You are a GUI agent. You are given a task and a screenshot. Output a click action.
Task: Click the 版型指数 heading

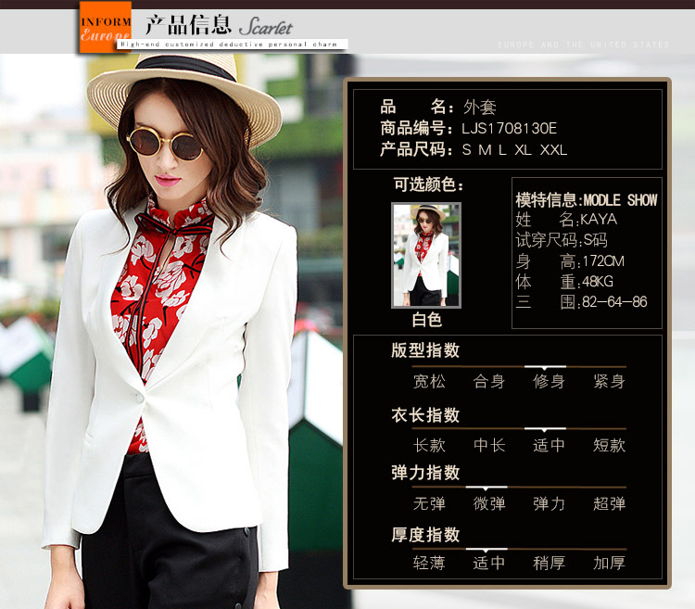tap(425, 350)
